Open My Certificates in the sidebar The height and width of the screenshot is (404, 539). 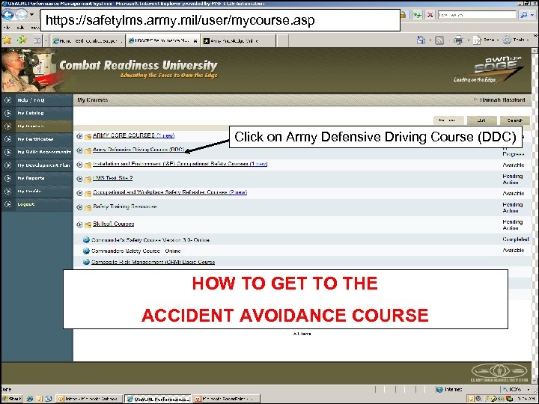(x=37, y=139)
